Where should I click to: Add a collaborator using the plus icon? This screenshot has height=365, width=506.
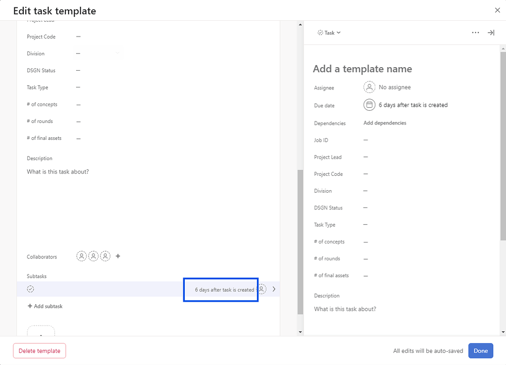[x=118, y=256]
